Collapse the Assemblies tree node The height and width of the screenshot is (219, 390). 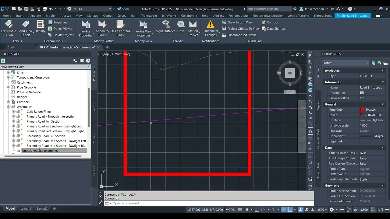tap(9, 107)
